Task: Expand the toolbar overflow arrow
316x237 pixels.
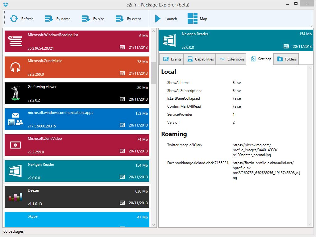Action: point(312,26)
